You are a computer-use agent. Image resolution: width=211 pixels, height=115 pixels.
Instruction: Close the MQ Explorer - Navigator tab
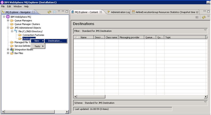33,12
